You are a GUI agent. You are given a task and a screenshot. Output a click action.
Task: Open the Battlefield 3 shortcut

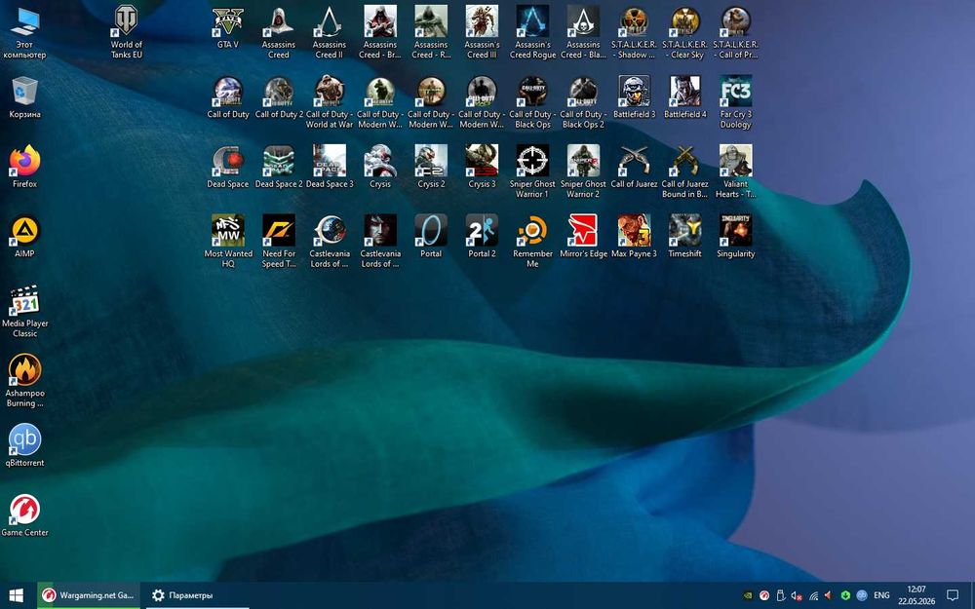(x=635, y=97)
